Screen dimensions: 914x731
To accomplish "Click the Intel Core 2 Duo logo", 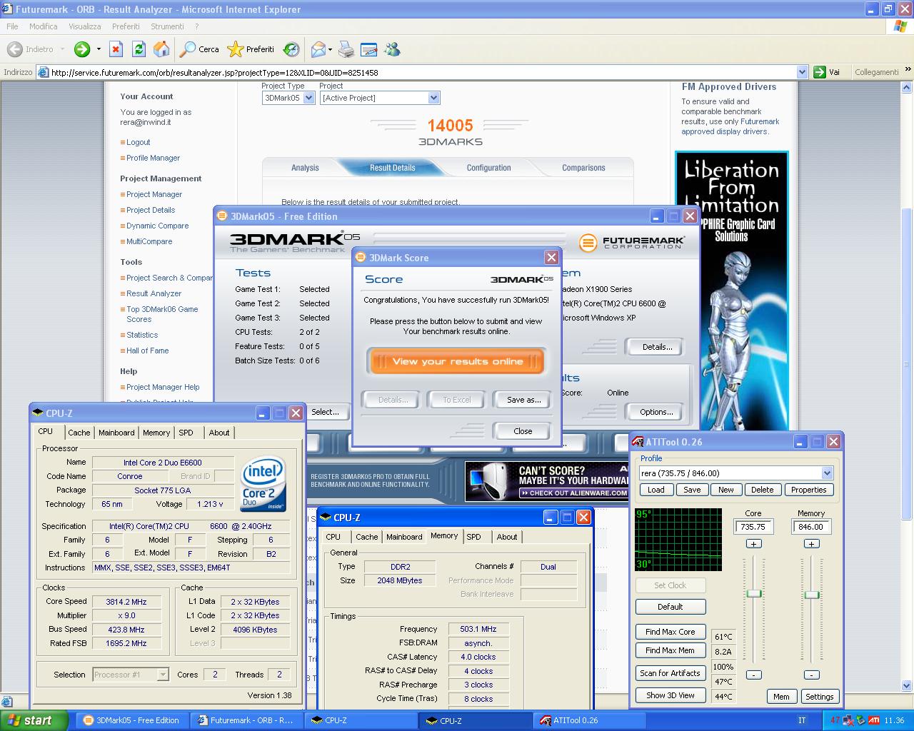I will coord(263,483).
